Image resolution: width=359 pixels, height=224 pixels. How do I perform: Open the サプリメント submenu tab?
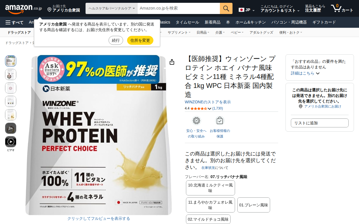pyautogui.click(x=179, y=32)
